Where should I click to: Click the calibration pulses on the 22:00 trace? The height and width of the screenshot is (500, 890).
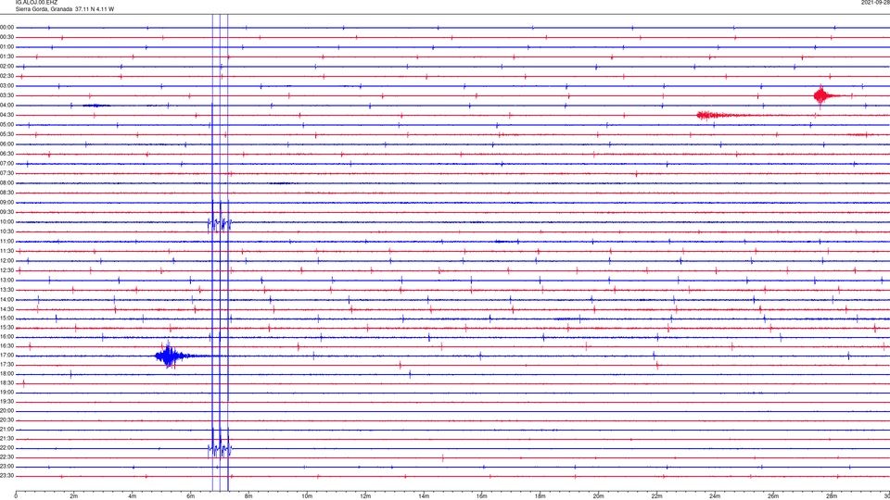coord(220,450)
